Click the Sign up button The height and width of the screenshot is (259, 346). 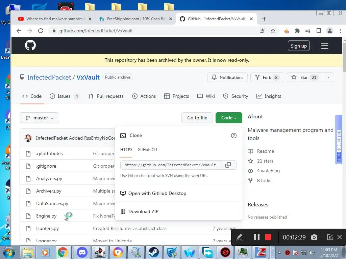pos(299,46)
